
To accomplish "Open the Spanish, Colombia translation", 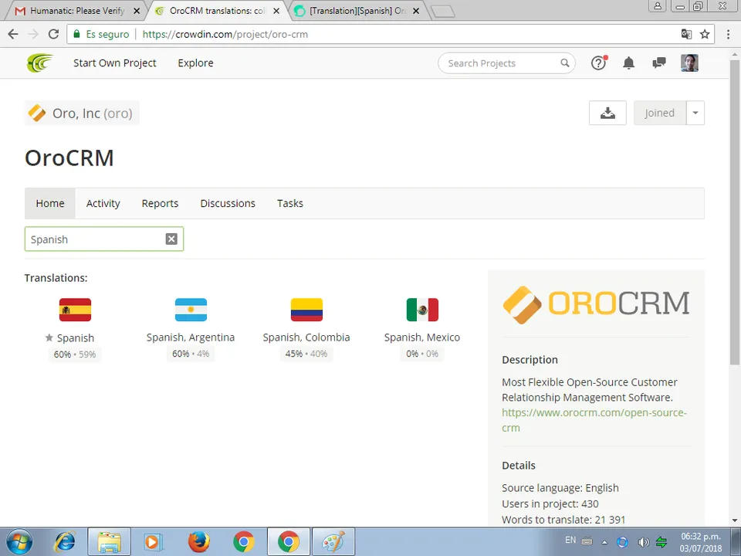I will pyautogui.click(x=306, y=337).
